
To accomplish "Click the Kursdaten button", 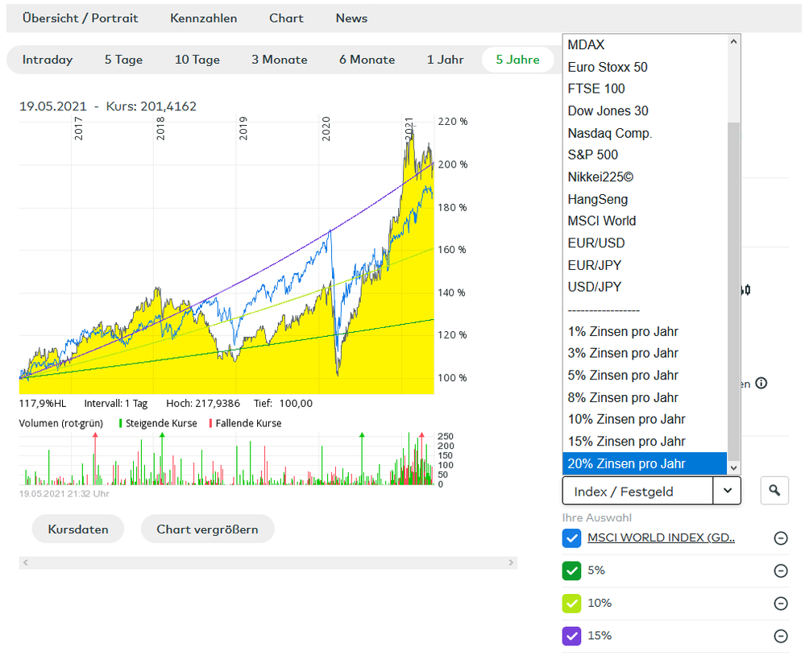I will click(x=78, y=529).
